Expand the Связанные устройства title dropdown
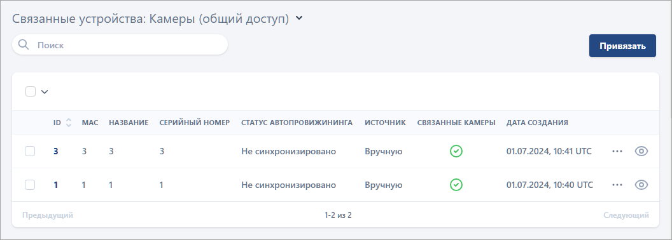The image size is (672, 240). click(x=299, y=18)
